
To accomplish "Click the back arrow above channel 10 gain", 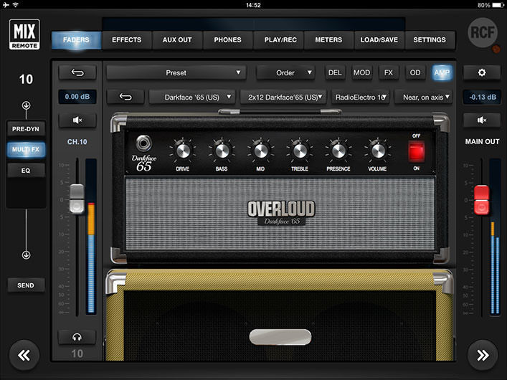I will pyautogui.click(x=77, y=72).
